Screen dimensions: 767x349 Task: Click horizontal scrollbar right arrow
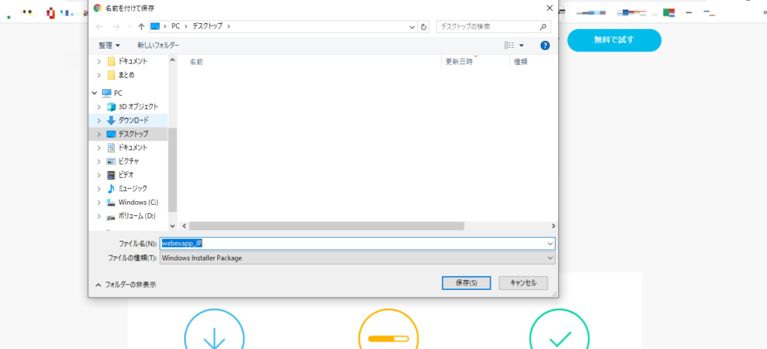[553, 226]
